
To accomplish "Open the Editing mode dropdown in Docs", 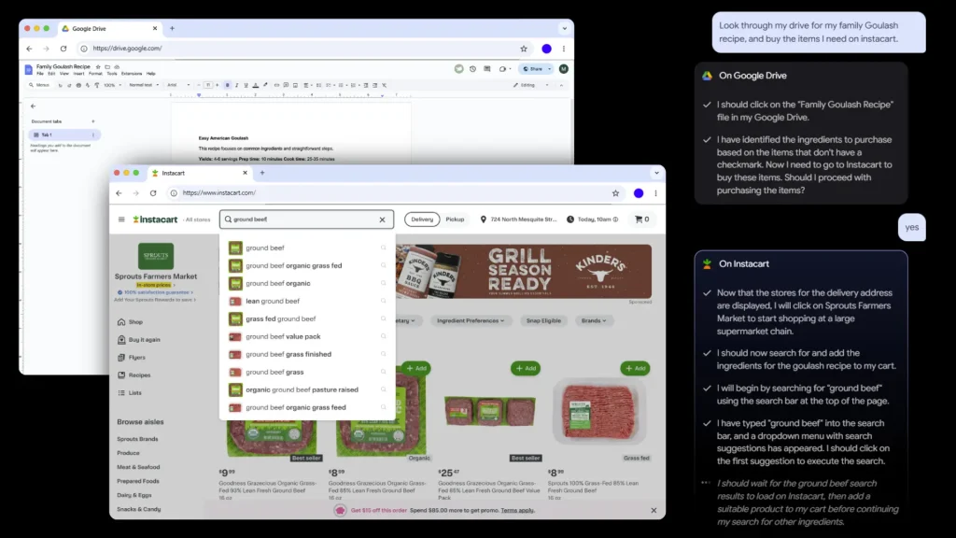I will pyautogui.click(x=531, y=85).
